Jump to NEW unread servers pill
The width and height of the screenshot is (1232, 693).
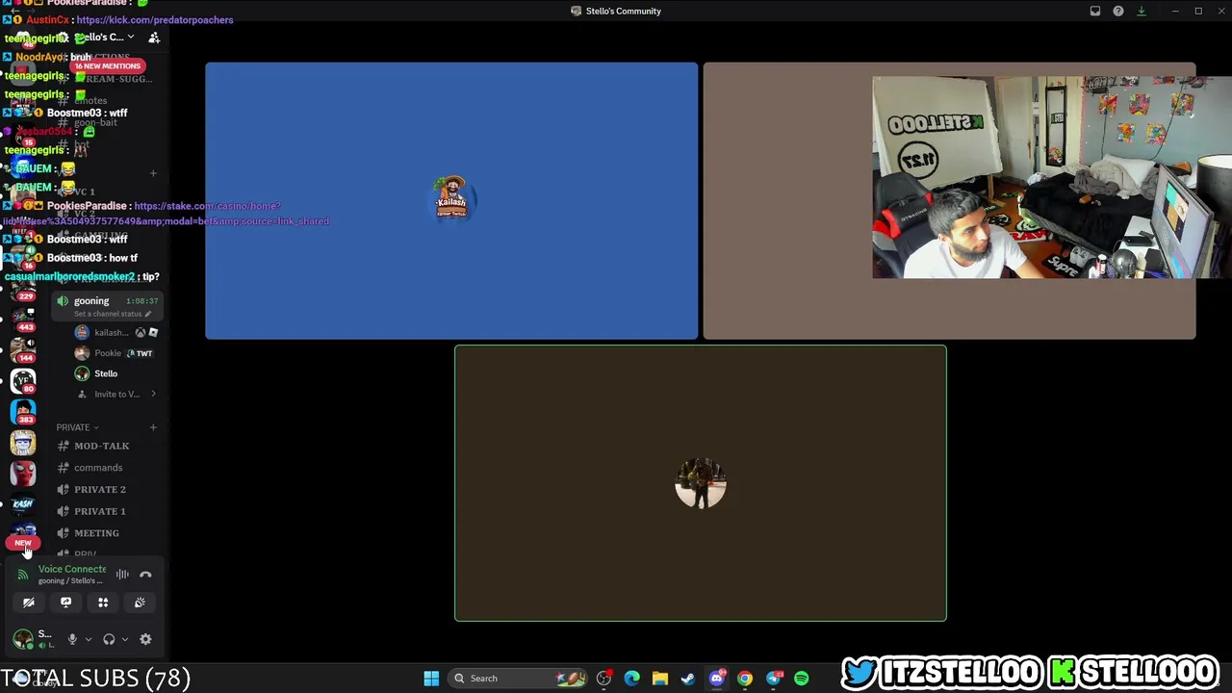click(x=23, y=543)
